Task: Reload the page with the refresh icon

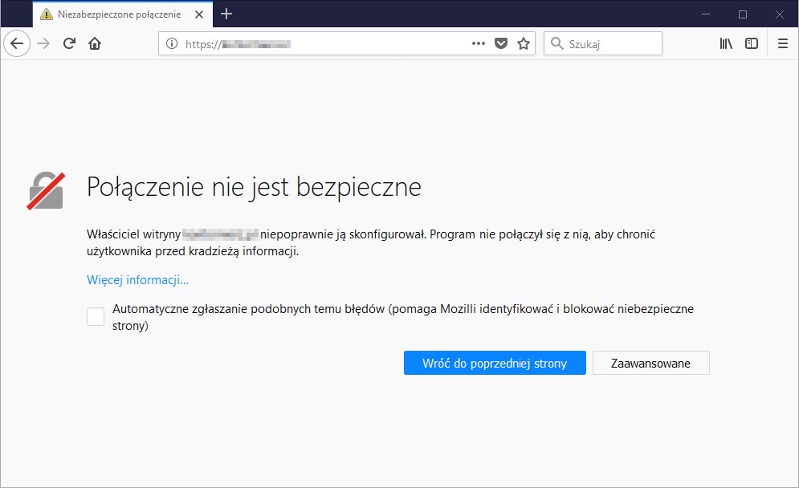Action: pyautogui.click(x=69, y=43)
